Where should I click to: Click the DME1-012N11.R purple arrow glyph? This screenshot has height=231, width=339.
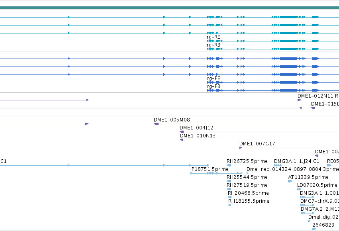[299, 100]
